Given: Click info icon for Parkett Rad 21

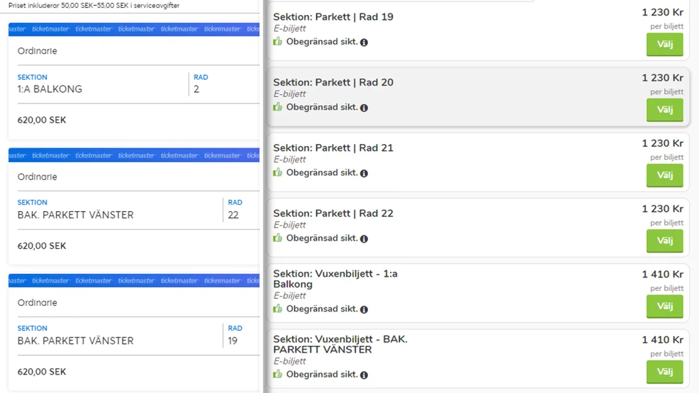Looking at the screenshot, I should [364, 173].
